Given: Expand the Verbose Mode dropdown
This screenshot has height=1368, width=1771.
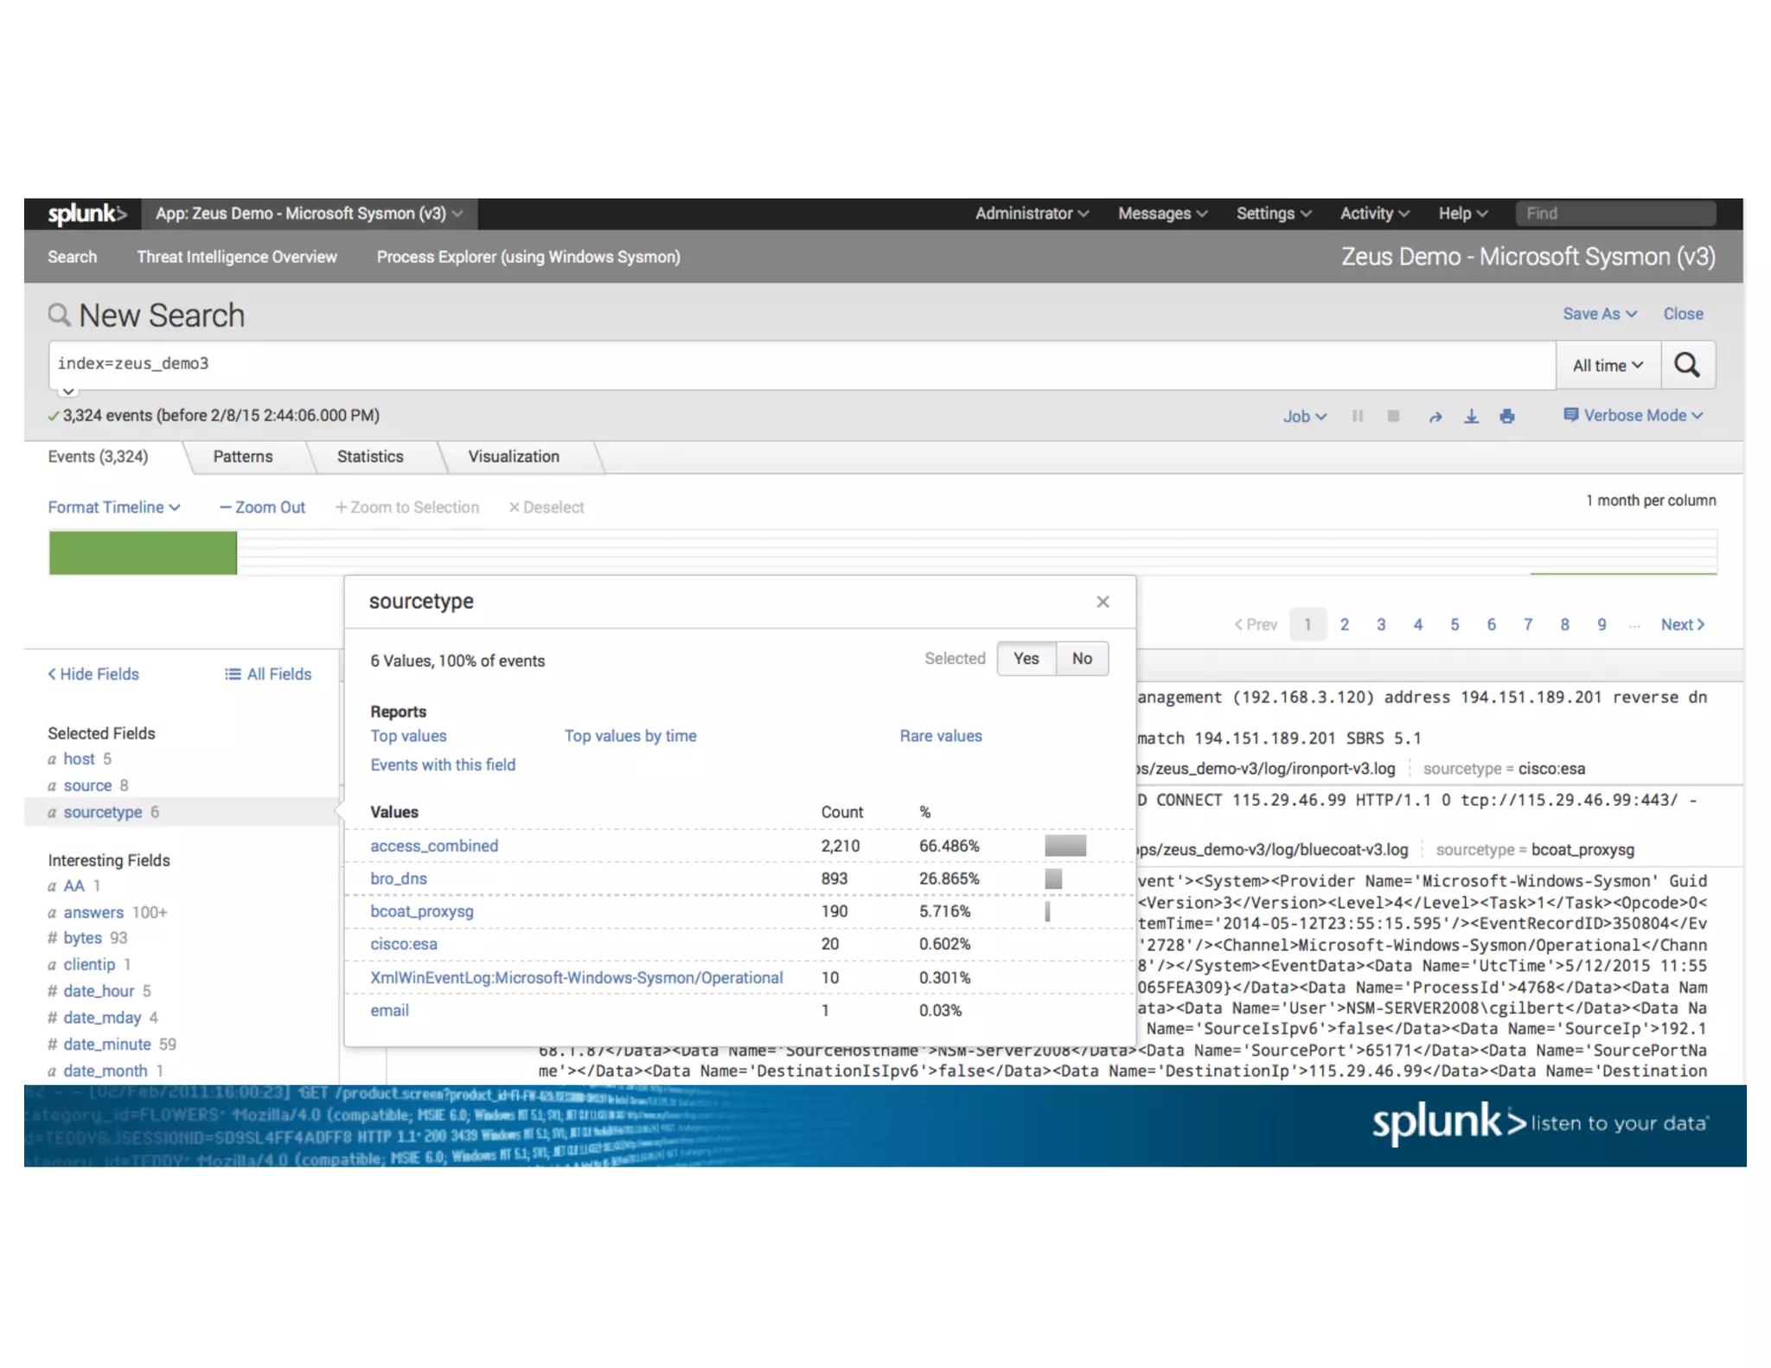Looking at the screenshot, I should coord(1634,416).
